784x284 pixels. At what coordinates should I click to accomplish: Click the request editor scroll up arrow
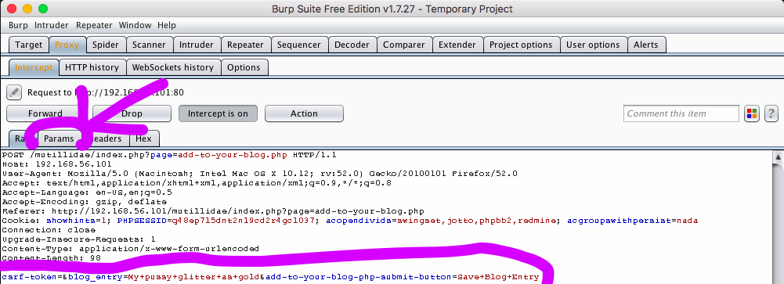[x=778, y=156]
